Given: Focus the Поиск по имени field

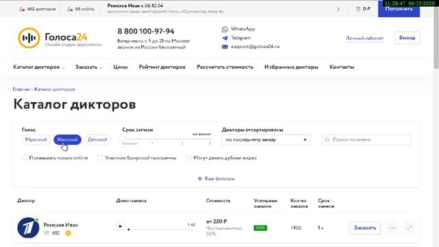Looking at the screenshot, I should click(366, 139).
